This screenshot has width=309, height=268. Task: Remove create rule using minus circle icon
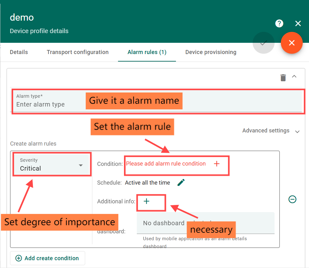click(292, 199)
